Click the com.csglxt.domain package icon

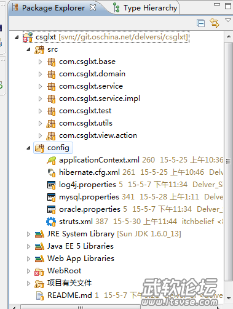point(51,74)
